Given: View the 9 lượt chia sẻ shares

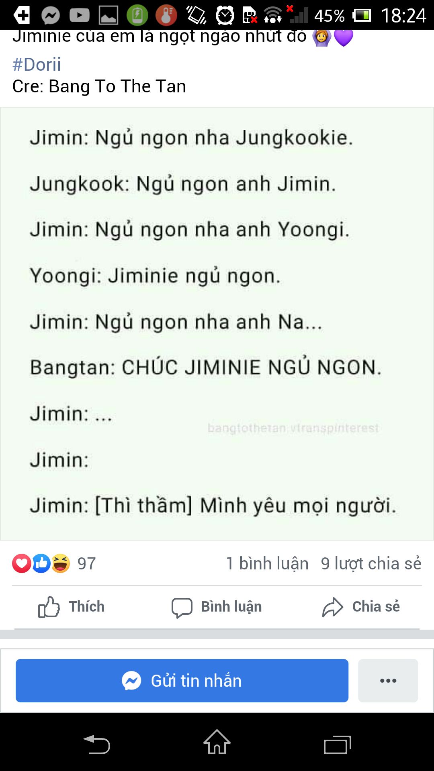Looking at the screenshot, I should point(371,563).
